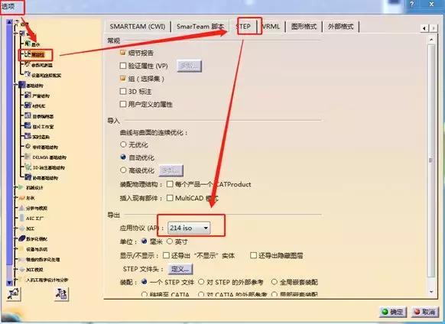This screenshot has height=324, width=445.
Task: Enable the 验证属性 (VP) checkbox
Action: (x=122, y=66)
